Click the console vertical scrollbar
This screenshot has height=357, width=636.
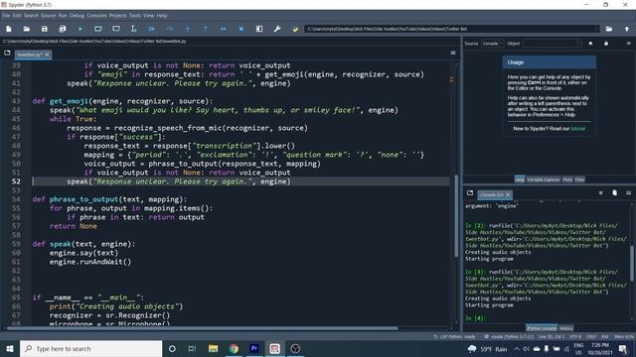pos(632,263)
